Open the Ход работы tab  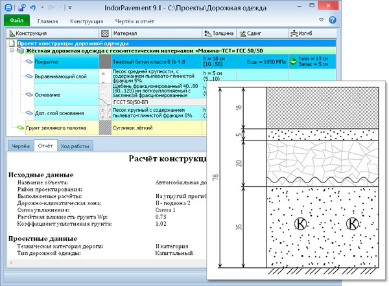pyautogui.click(x=75, y=146)
